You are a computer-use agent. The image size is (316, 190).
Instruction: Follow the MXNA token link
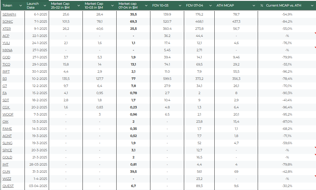(x=7, y=50)
